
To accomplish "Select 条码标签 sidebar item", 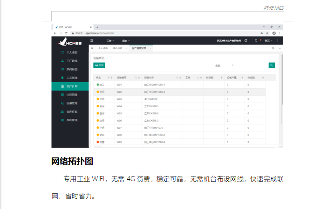I will (x=71, y=69).
